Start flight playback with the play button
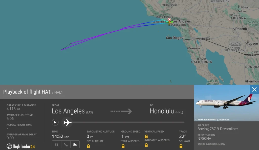The width and height of the screenshot is (259, 150). tap(55, 122)
